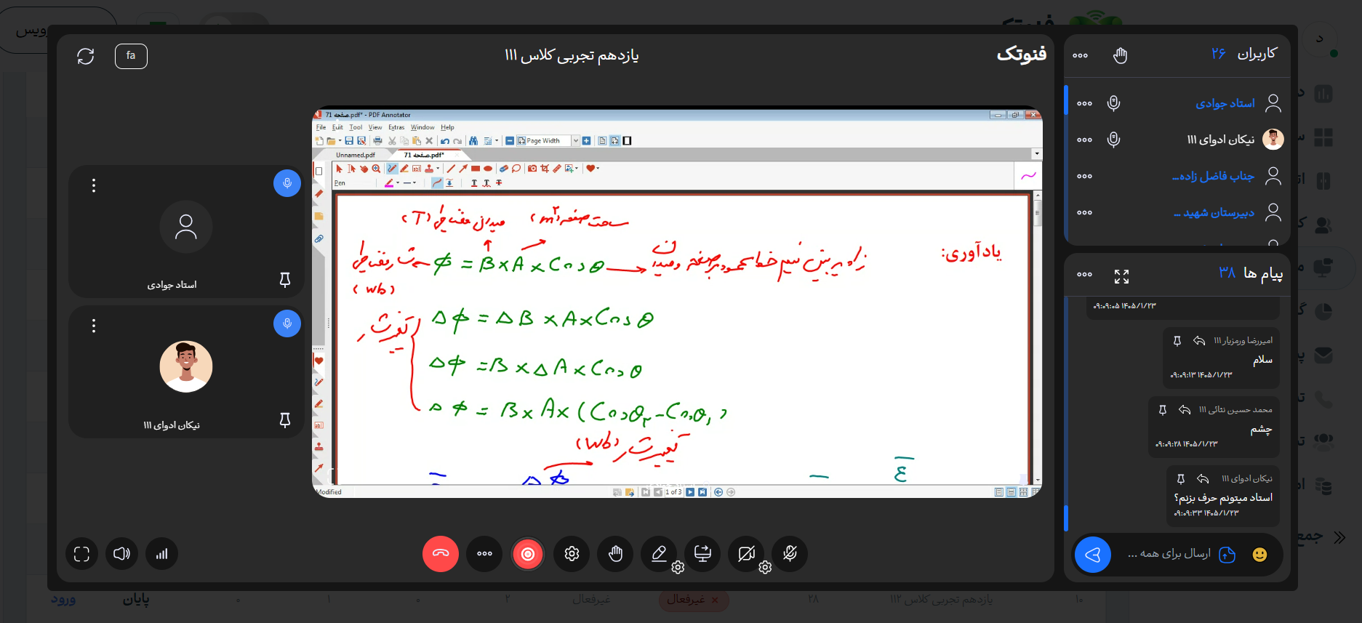Image resolution: width=1362 pixels, height=623 pixels.
Task: Expand the messages panel to fullscreen
Action: pyautogui.click(x=1121, y=276)
